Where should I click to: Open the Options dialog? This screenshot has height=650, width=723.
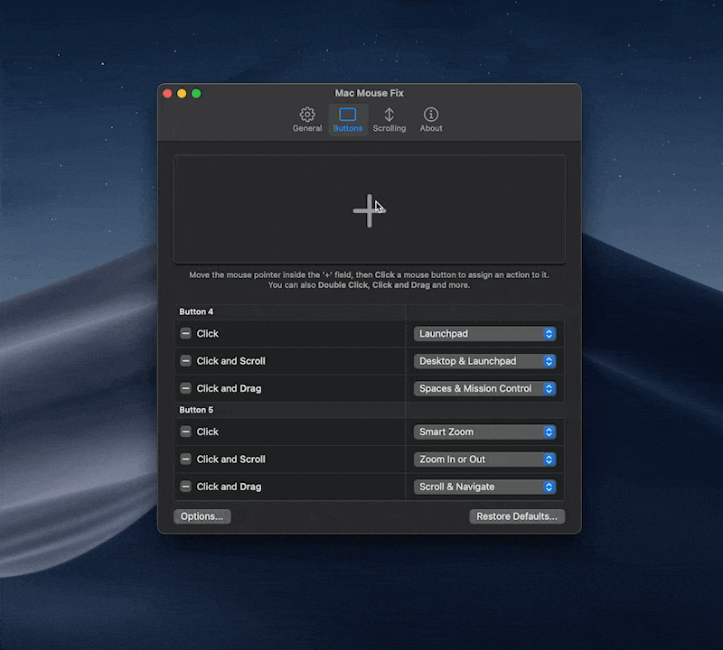click(x=202, y=515)
